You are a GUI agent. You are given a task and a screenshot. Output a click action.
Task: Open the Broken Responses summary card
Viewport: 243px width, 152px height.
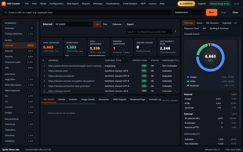coord(122,47)
